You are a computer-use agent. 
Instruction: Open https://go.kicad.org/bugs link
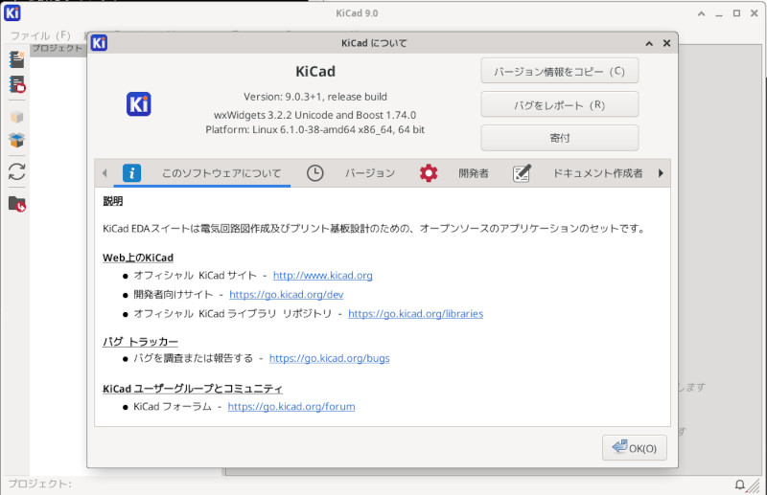coord(329,358)
